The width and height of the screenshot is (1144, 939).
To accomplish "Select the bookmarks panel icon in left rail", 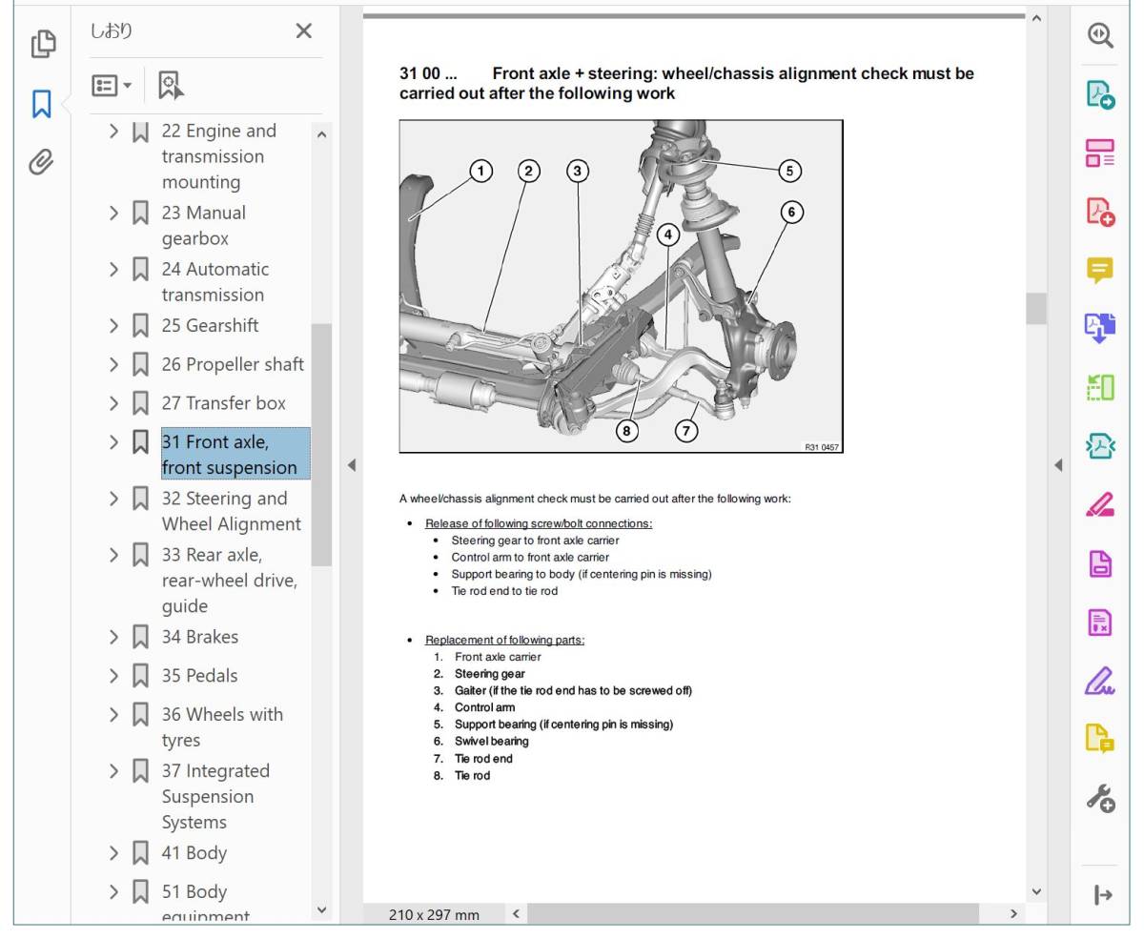I will [x=42, y=103].
